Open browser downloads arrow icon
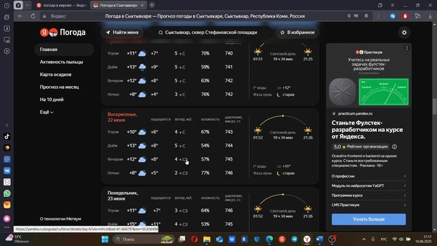This screenshot has width=437, height=246. pos(430,16)
